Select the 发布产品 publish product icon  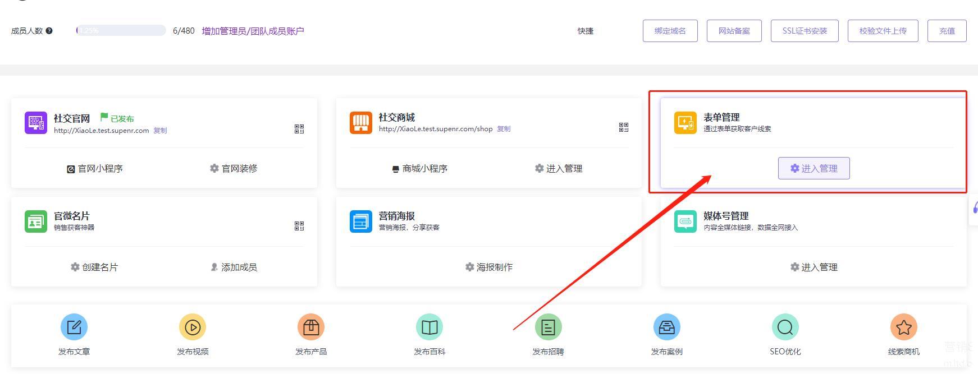point(311,327)
